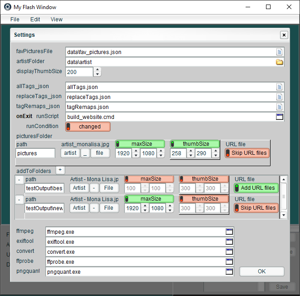Increase displayThumbSize with up arrow
This screenshot has width=300, height=296.
pyautogui.click(x=97, y=69)
